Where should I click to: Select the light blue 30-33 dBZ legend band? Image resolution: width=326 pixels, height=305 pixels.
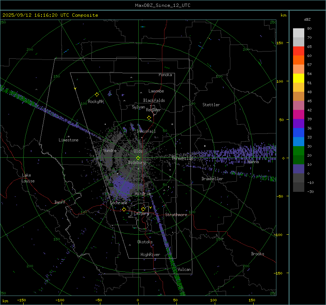[298, 142]
